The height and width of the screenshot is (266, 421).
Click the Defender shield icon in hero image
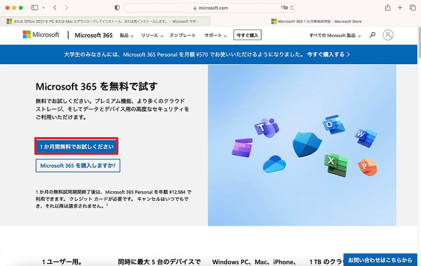point(307,144)
